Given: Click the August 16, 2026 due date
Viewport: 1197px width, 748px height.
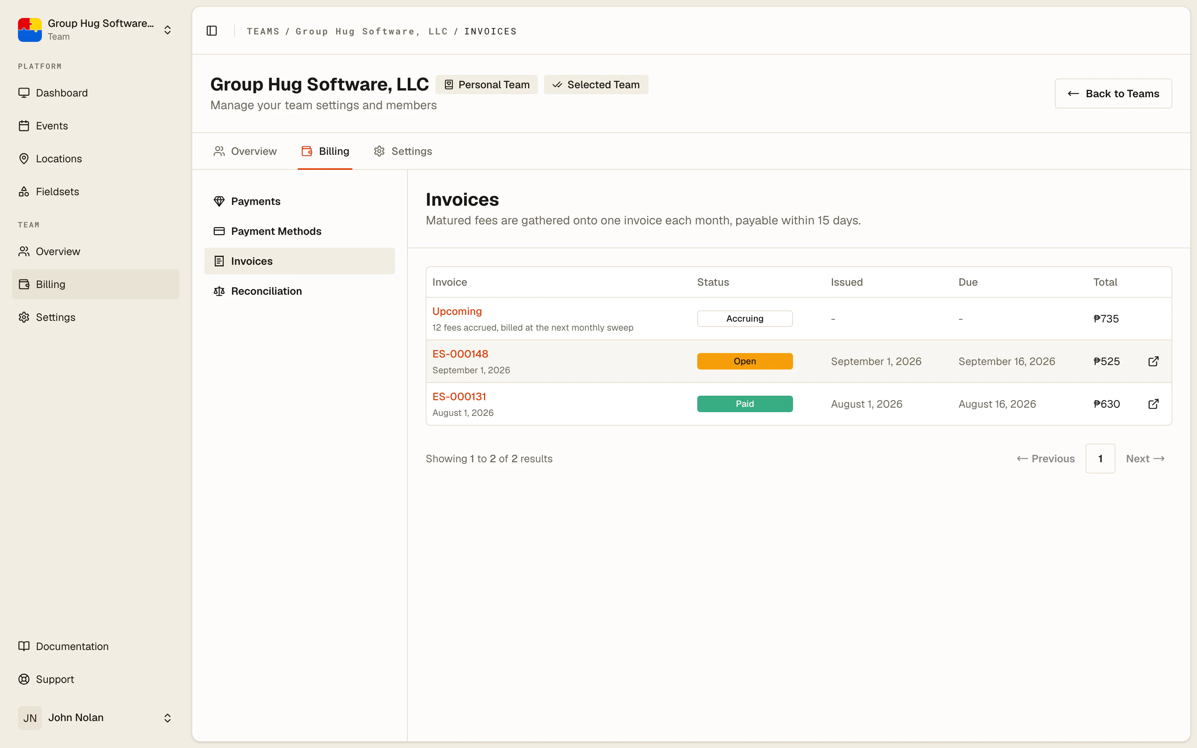Looking at the screenshot, I should (997, 404).
